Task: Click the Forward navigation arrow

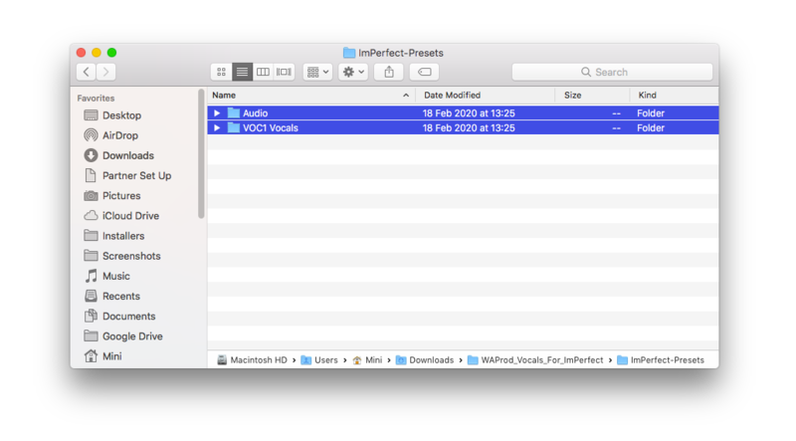Action: [106, 72]
